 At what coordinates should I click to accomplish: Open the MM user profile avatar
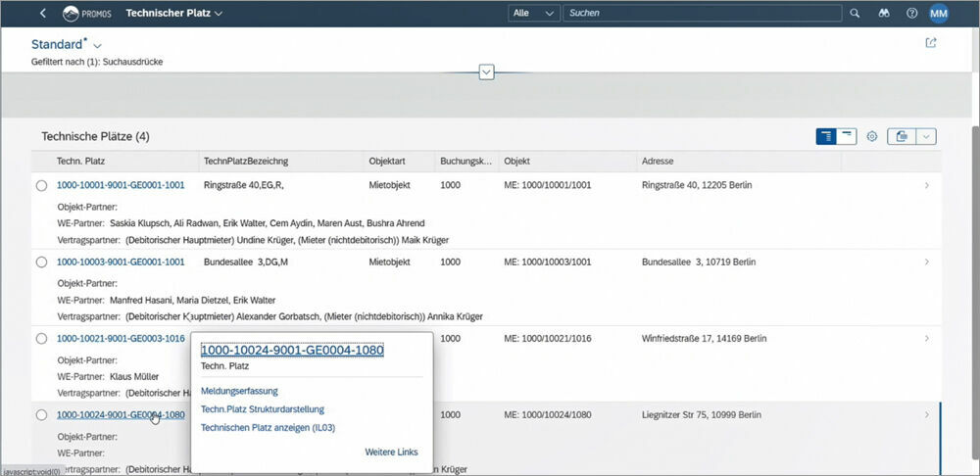(x=939, y=14)
